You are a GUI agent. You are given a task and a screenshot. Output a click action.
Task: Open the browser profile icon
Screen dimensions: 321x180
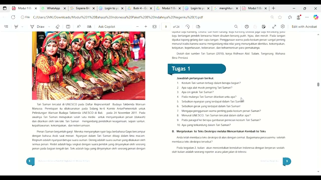pos(298,17)
